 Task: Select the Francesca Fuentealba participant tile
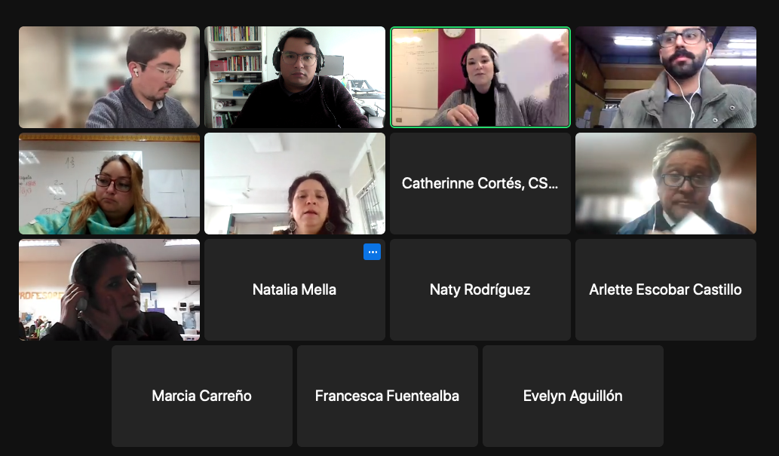(x=388, y=396)
